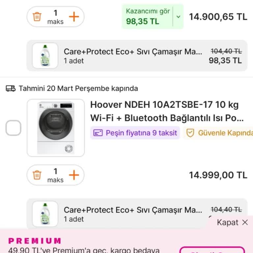The image size is (253, 253).
Task: Tap the Kapat label on the banner
Action: point(227,222)
